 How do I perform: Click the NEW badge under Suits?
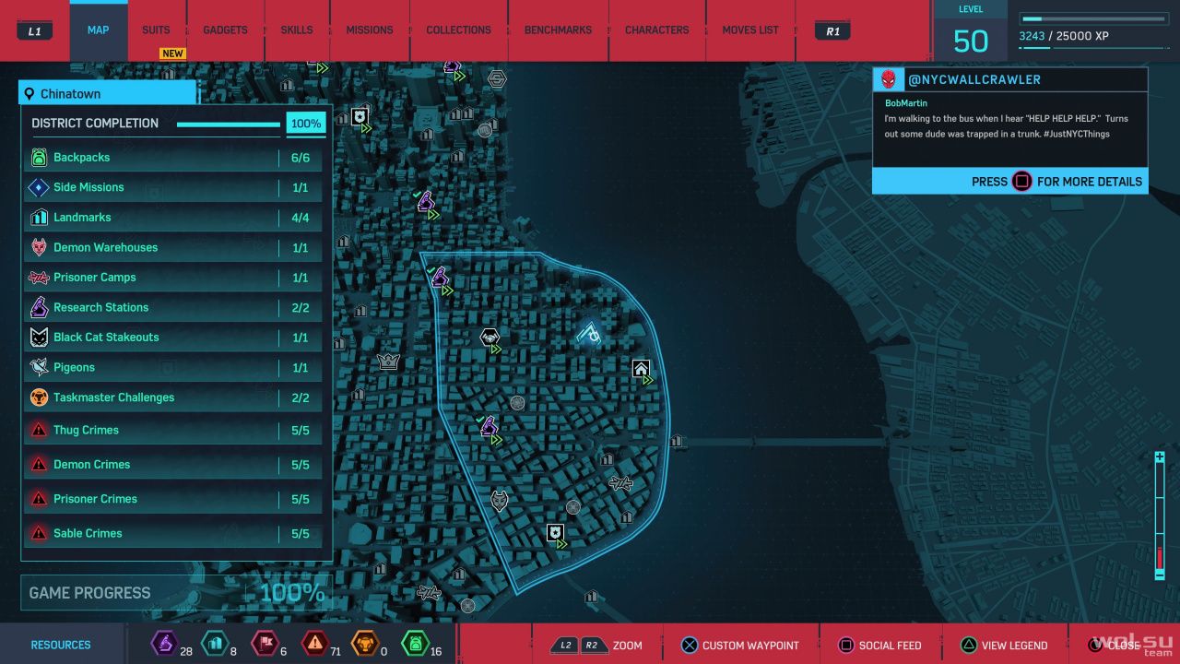pyautogui.click(x=172, y=53)
